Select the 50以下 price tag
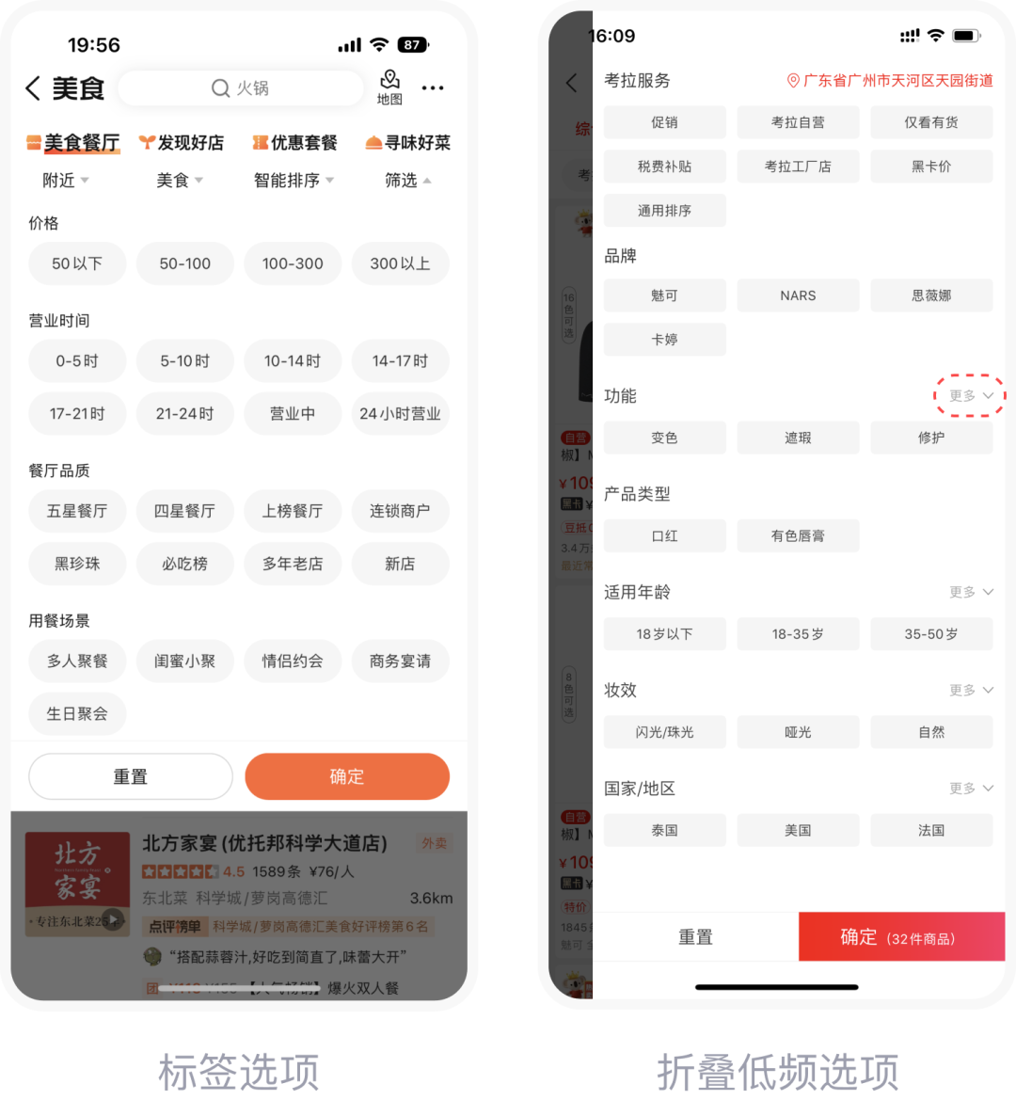The width and height of the screenshot is (1016, 1100). tap(77, 263)
